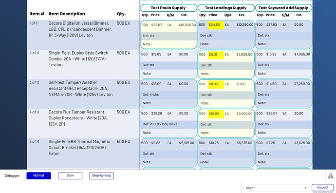Click the Test Paula Supply header
The image size is (336, 193).
(x=168, y=8)
